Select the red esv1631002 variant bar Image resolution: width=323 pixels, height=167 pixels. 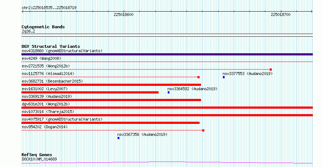click(90, 92)
